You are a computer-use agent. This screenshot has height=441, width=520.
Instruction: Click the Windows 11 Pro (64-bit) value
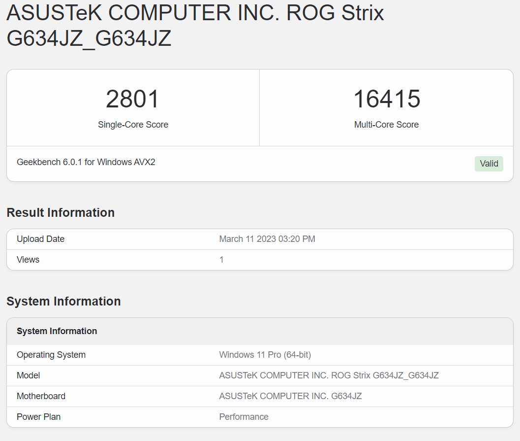point(265,355)
